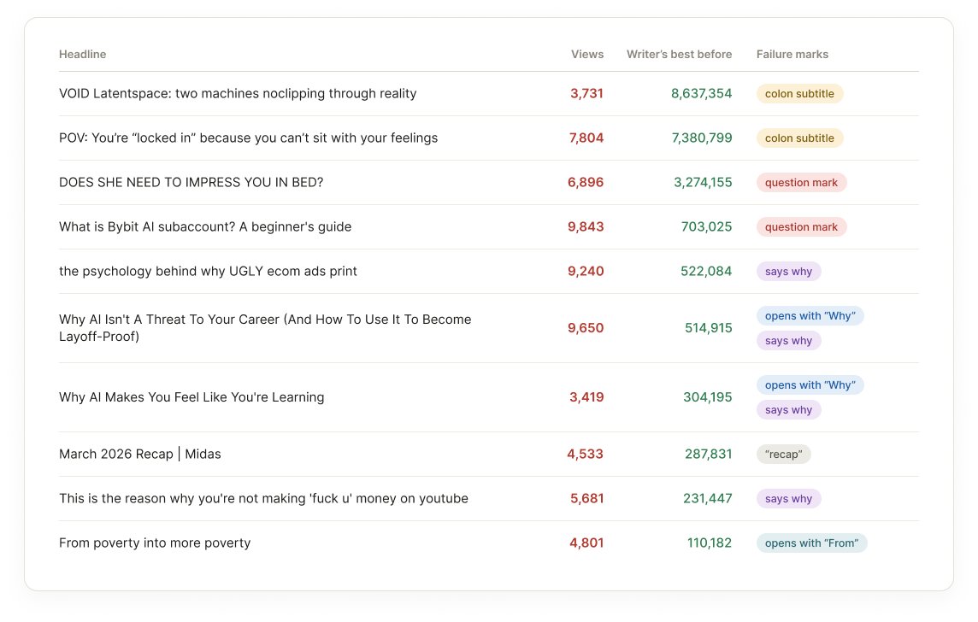Click the views value 9,240
The height and width of the screenshot is (622, 978).
click(585, 271)
